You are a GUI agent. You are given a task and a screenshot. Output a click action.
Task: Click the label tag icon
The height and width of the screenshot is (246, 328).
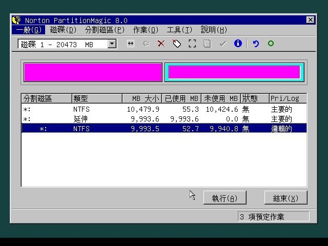pos(177,44)
